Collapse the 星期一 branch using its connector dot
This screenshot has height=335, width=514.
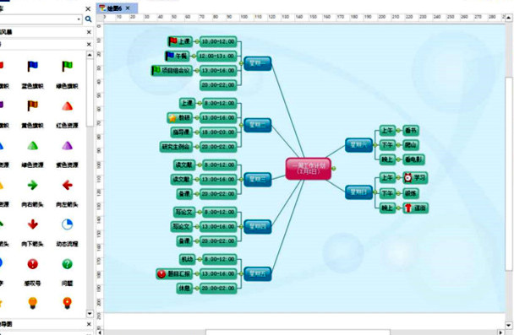point(241,63)
